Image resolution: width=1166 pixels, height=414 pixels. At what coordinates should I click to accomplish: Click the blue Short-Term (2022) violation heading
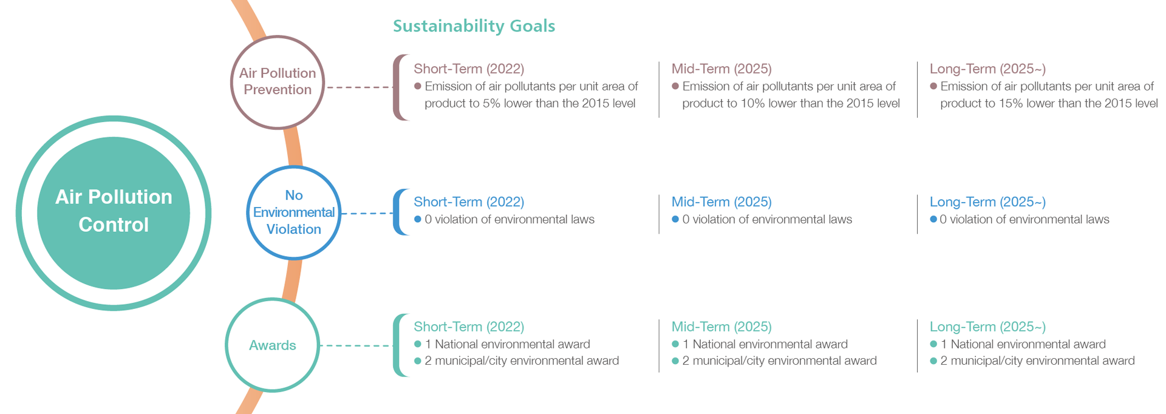pyautogui.click(x=469, y=202)
